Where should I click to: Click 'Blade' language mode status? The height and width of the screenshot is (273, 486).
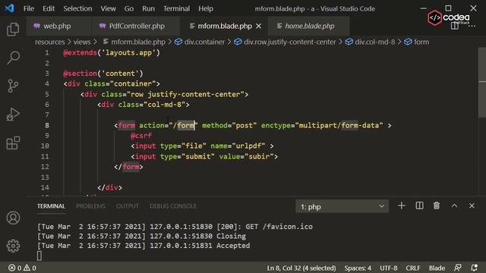click(437, 268)
